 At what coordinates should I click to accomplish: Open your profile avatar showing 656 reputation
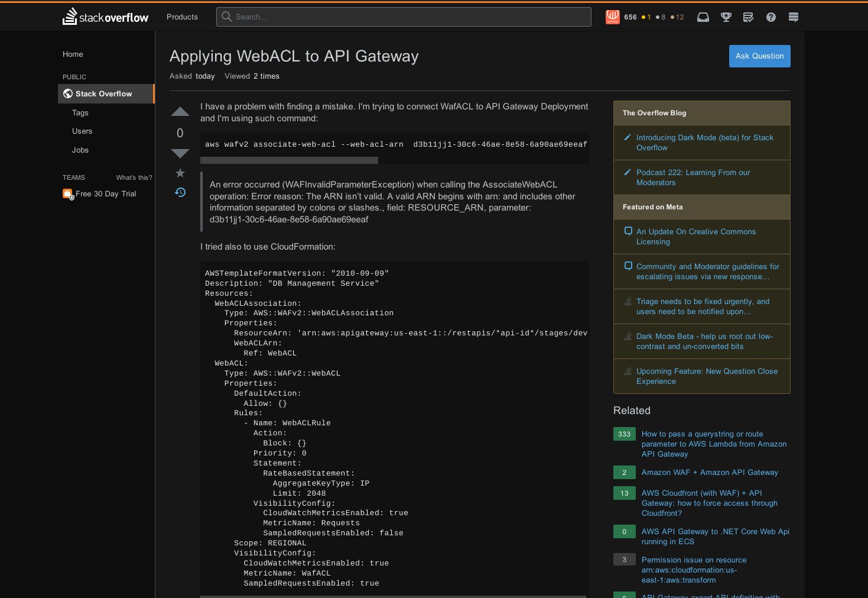pos(613,17)
